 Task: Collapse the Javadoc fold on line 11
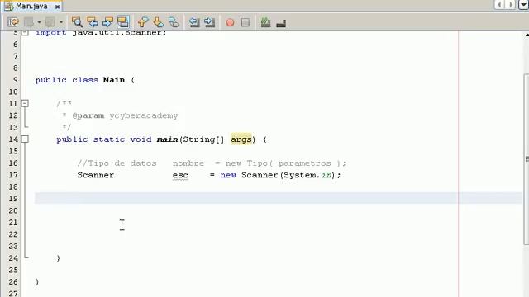25,103
